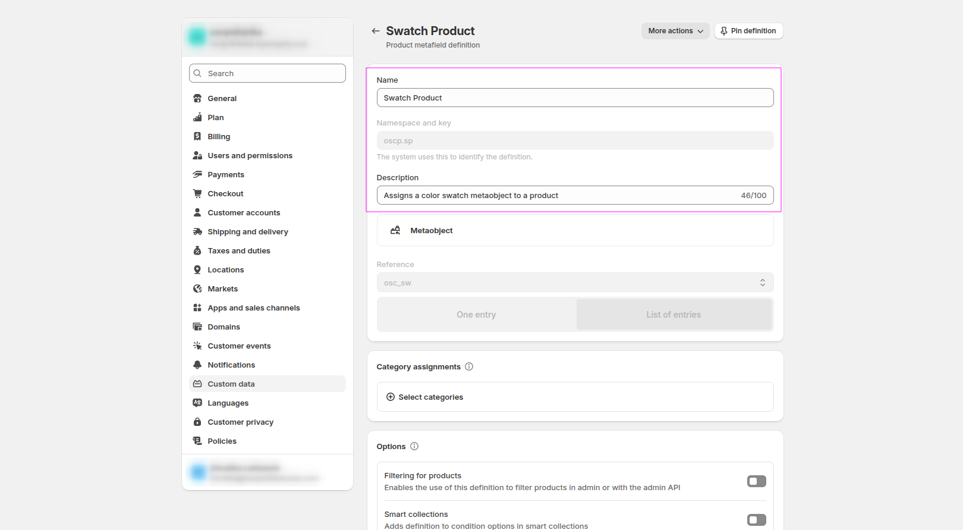This screenshot has width=963, height=530.
Task: Click the back arrow next to Swatch Product
Action: [375, 31]
